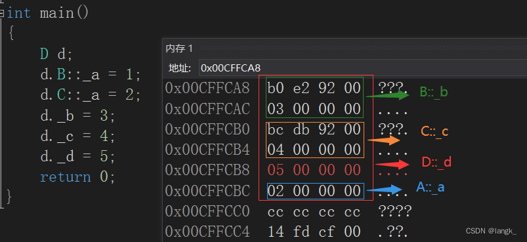Click memory row address 0x00CFFCBC
This screenshot has height=242, width=527.
[207, 191]
